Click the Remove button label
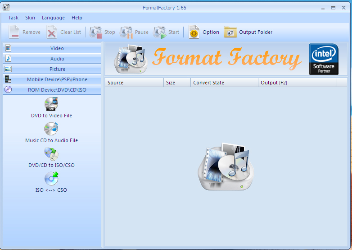The image size is (352, 250). point(32,32)
